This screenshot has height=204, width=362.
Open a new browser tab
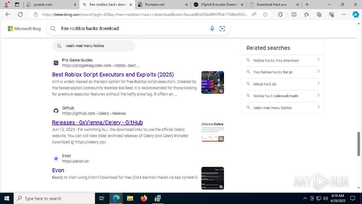point(307,5)
